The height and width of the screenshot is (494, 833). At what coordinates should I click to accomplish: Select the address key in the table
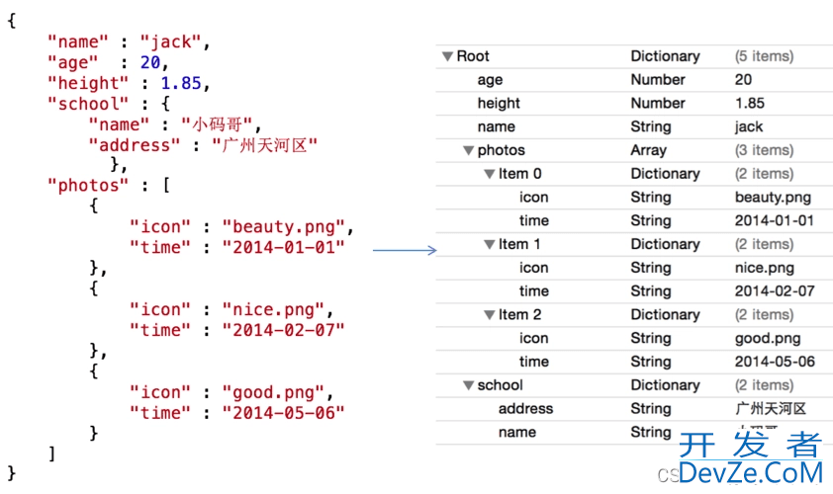click(x=525, y=409)
